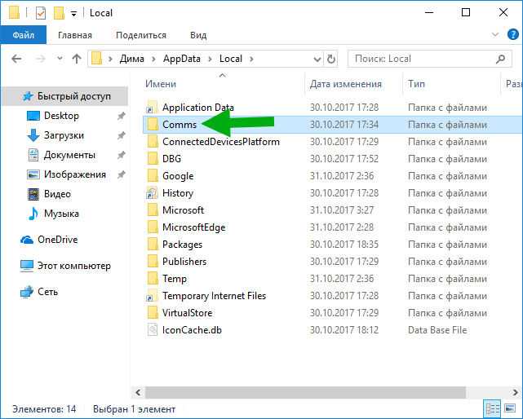Refresh the Local folder view
Screen dimensions: 523x419
coord(331,60)
